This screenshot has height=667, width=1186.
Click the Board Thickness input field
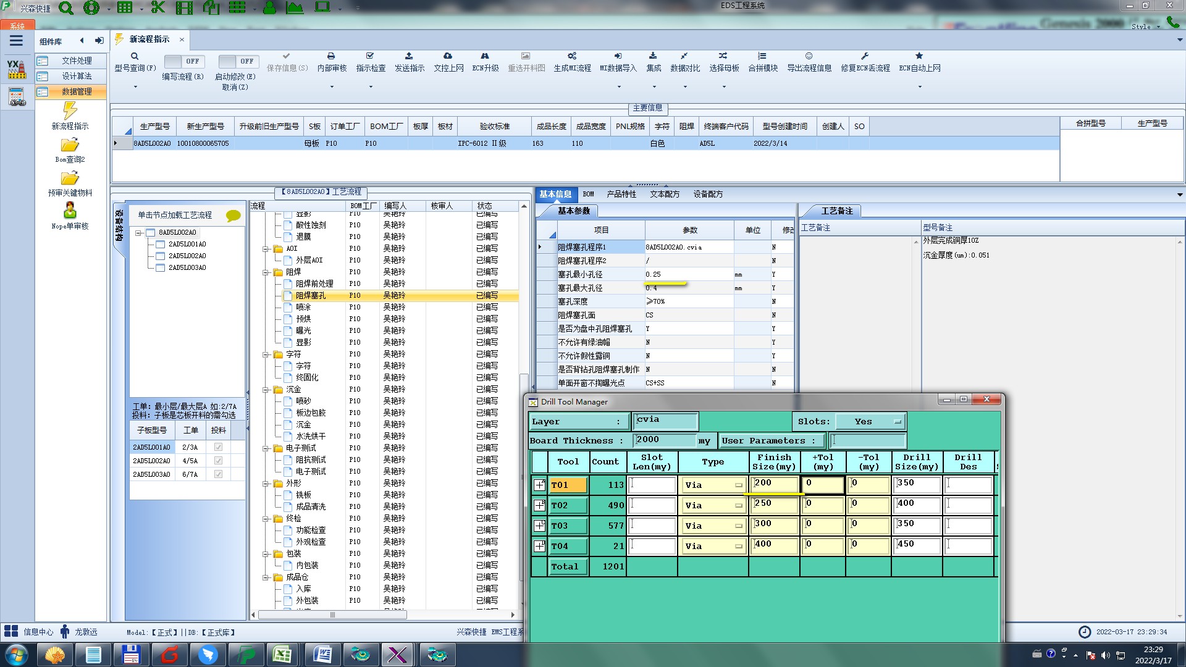pos(665,440)
